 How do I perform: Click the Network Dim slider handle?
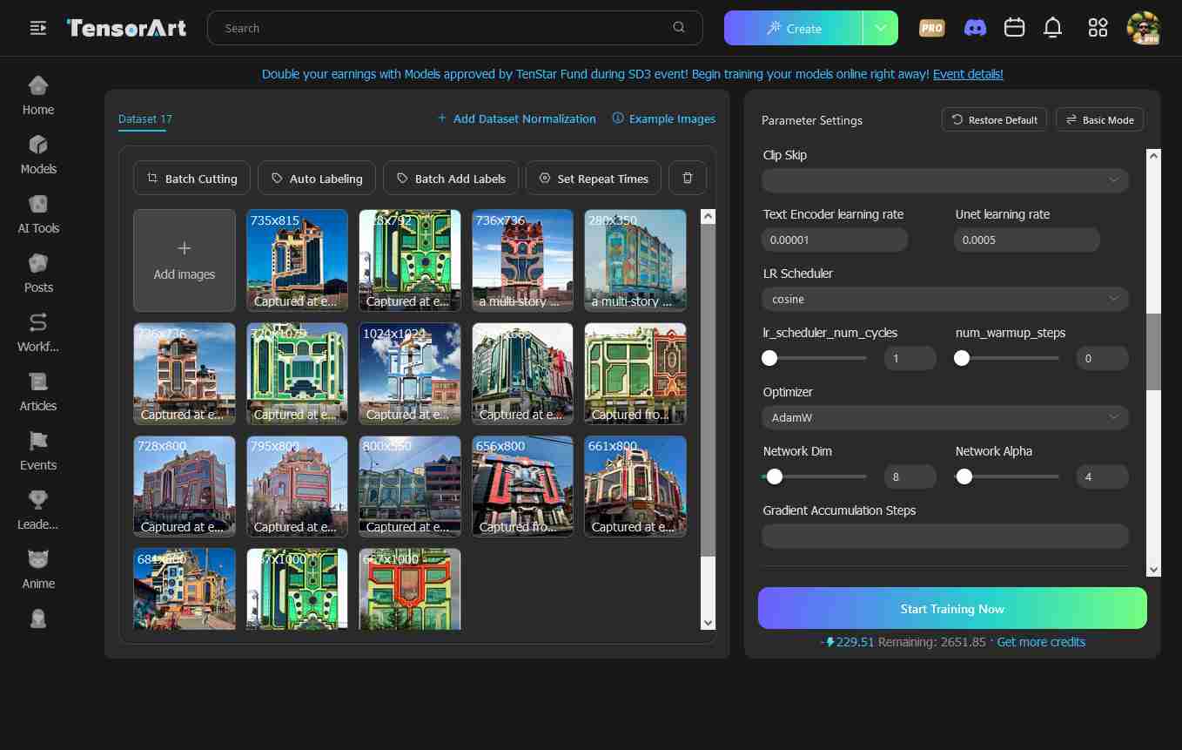click(x=775, y=476)
